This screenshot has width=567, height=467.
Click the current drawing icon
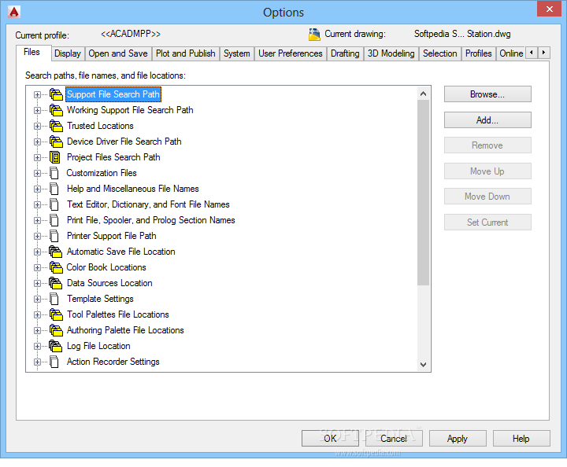click(314, 35)
